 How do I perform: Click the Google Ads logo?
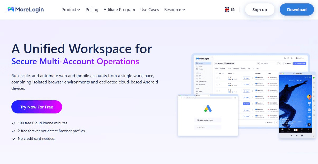click(x=208, y=108)
